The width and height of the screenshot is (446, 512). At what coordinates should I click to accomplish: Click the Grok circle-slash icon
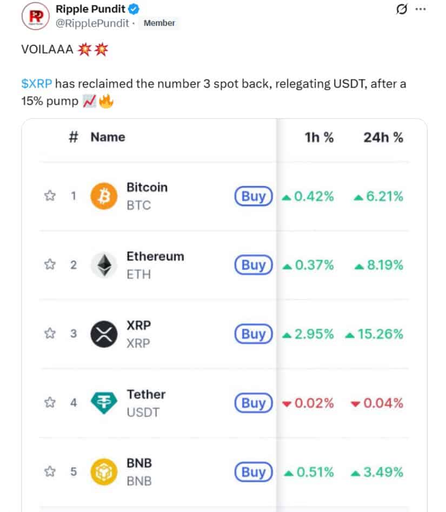click(402, 9)
